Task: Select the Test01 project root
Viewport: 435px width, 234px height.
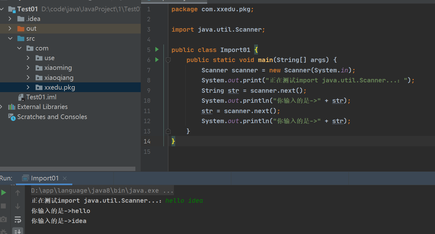Action: coord(70,9)
